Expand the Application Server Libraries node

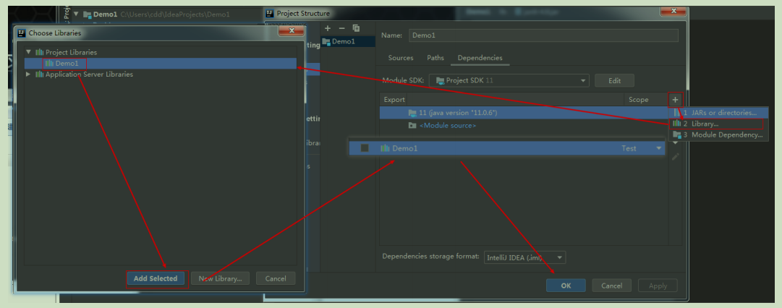(28, 74)
